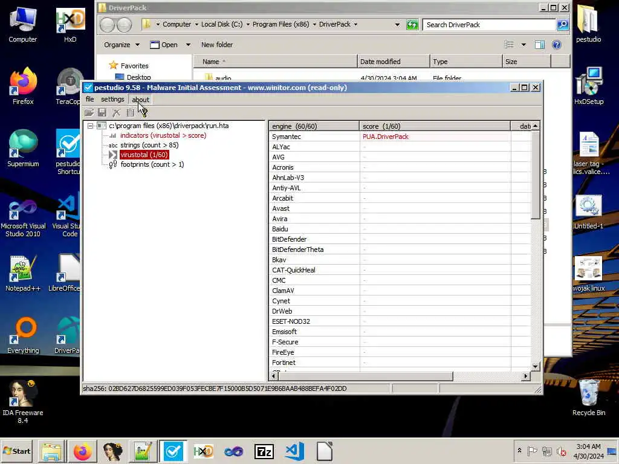Select the ESET-NOD32 engine row

point(400,321)
